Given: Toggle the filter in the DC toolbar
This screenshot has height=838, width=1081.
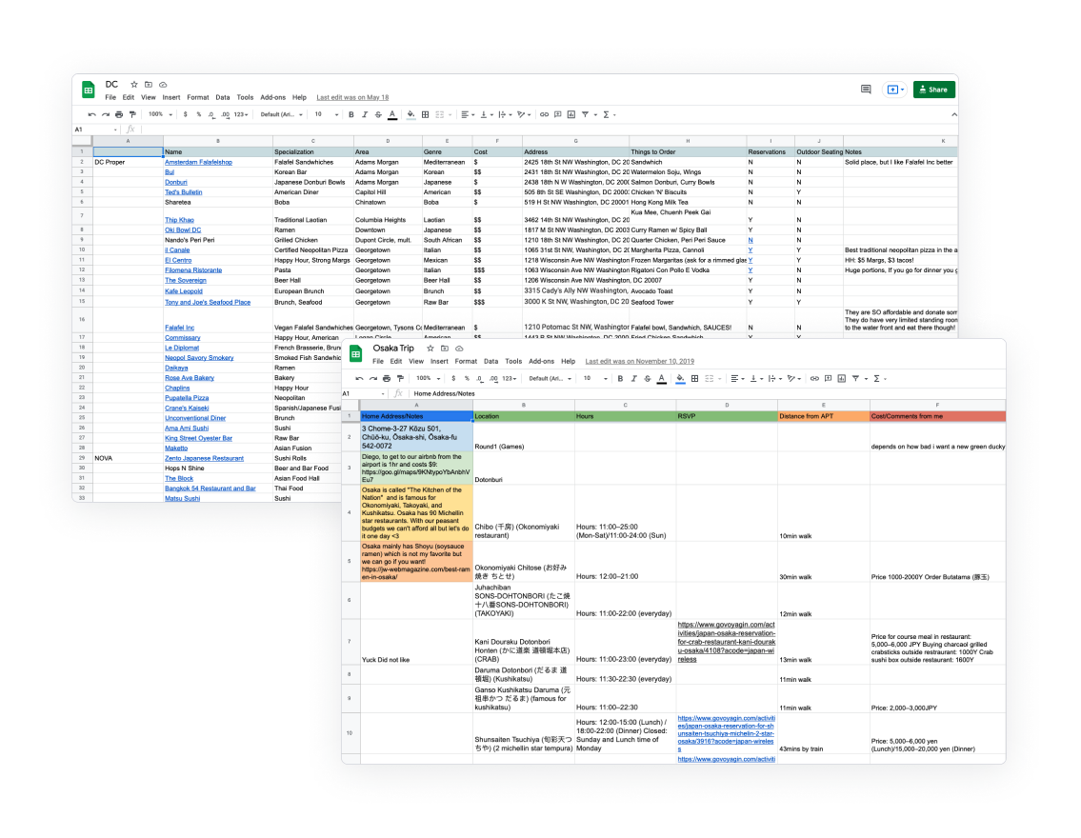Looking at the screenshot, I should 587,114.
